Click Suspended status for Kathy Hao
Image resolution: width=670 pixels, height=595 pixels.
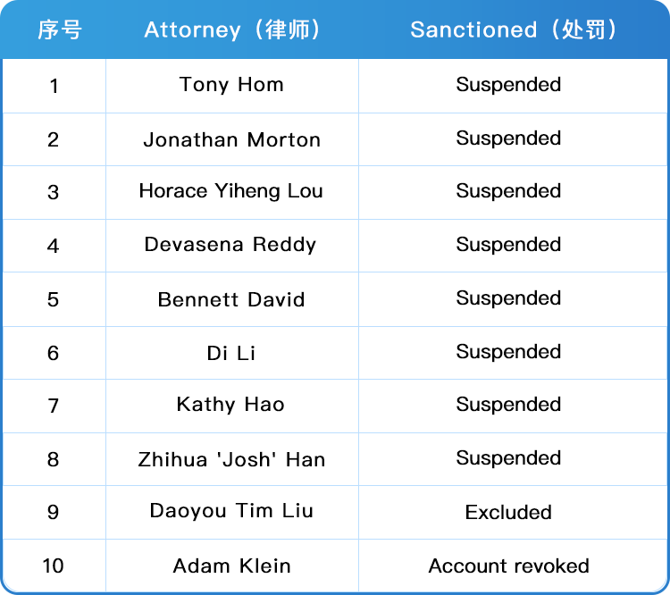pyautogui.click(x=508, y=405)
